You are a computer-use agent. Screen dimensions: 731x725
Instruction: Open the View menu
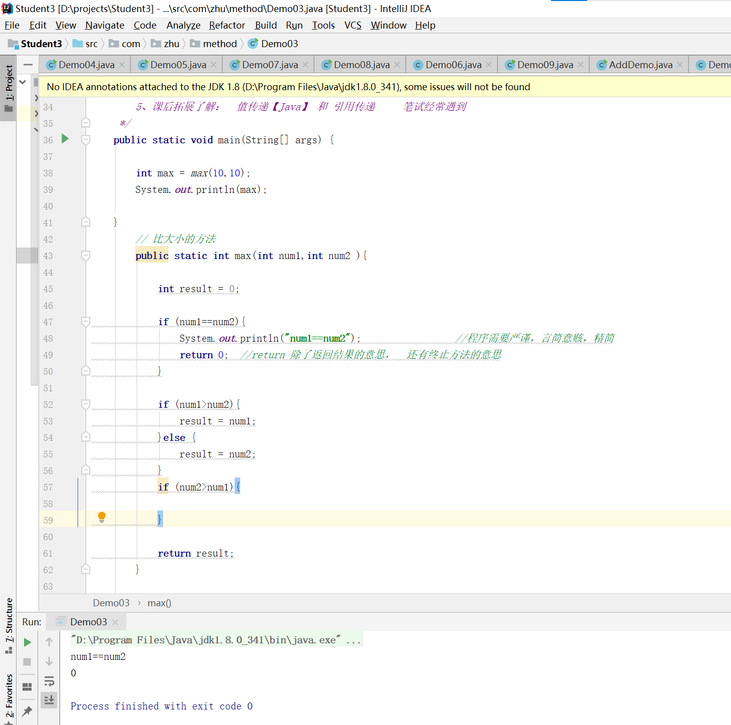tap(66, 25)
